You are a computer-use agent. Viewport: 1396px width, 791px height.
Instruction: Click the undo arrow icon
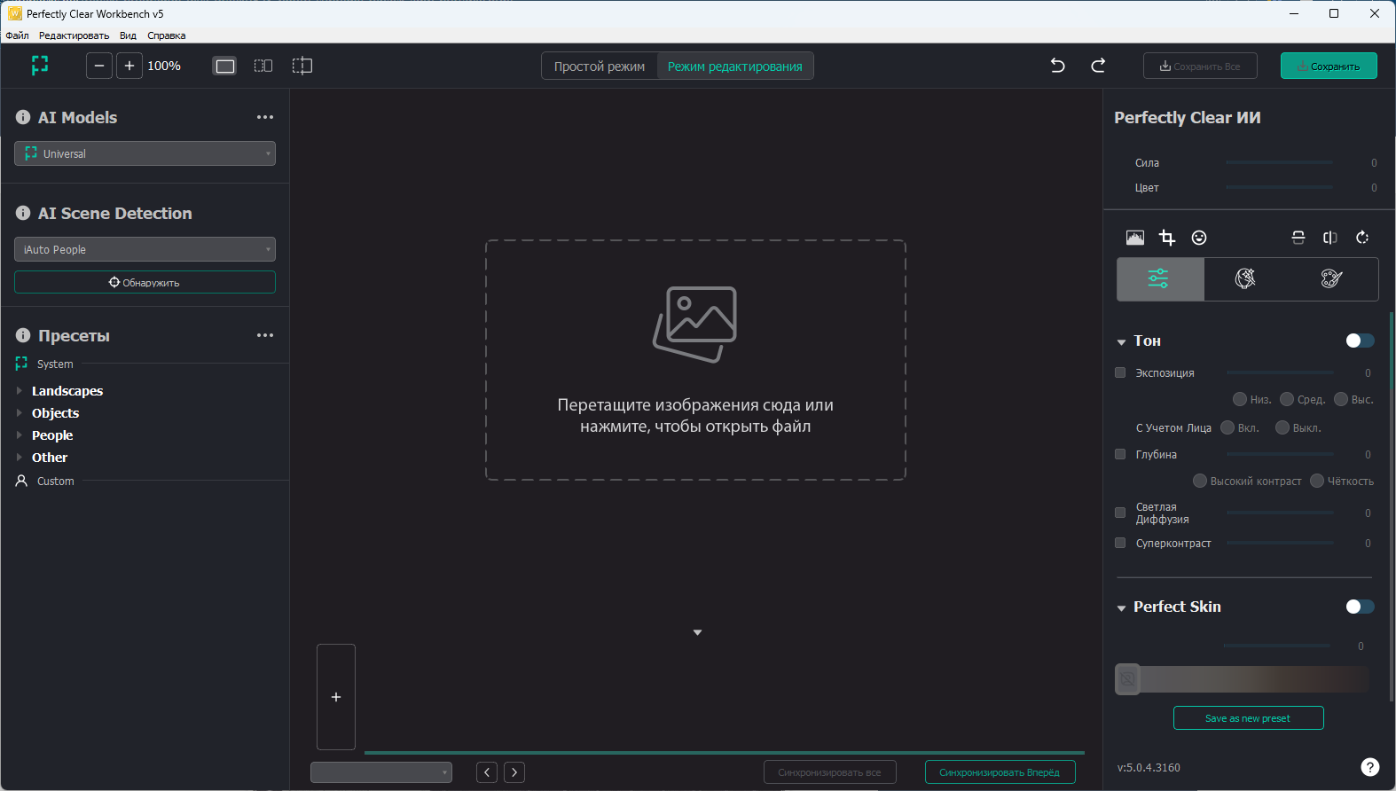click(1057, 66)
